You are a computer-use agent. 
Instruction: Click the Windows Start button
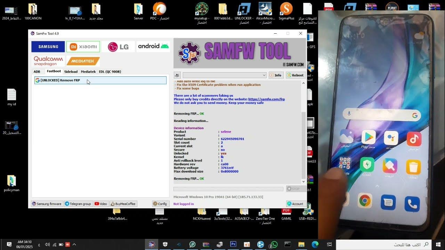tap(438, 244)
